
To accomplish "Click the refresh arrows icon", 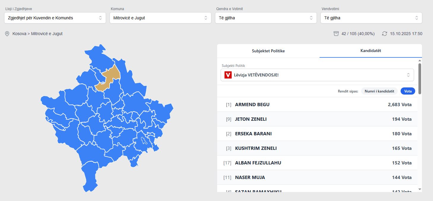I will (x=385, y=34).
